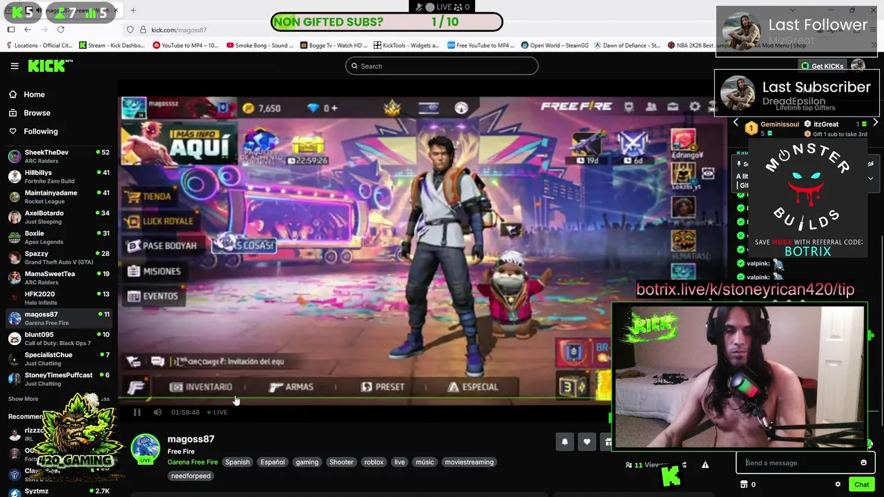
Task: Open AxelBotardo channel in sidebar
Action: pyautogui.click(x=59, y=217)
